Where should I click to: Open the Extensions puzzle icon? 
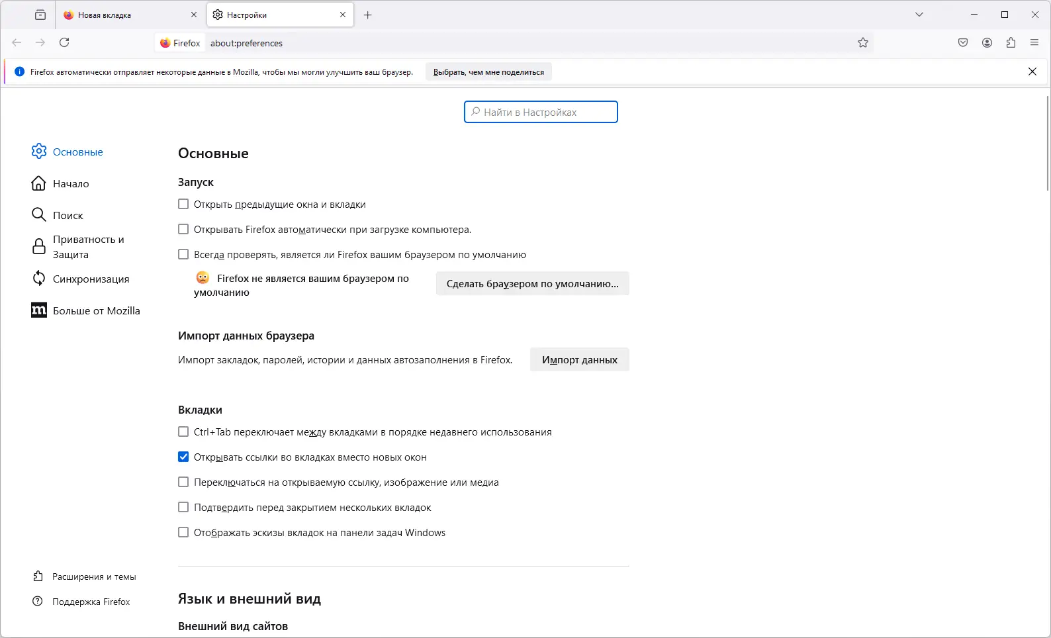pos(1011,43)
